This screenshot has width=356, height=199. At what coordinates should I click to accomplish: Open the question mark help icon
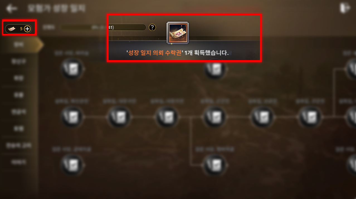(x=152, y=27)
